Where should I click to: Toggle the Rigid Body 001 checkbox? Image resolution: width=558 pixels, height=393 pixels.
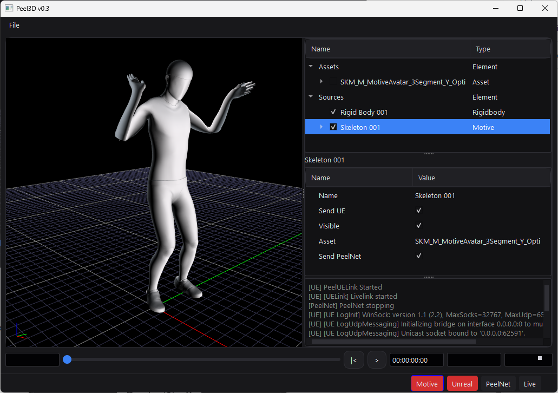(333, 112)
